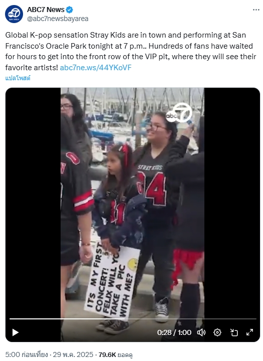
Task: Click the unplayed portion of the timeline
Action: click(190, 319)
